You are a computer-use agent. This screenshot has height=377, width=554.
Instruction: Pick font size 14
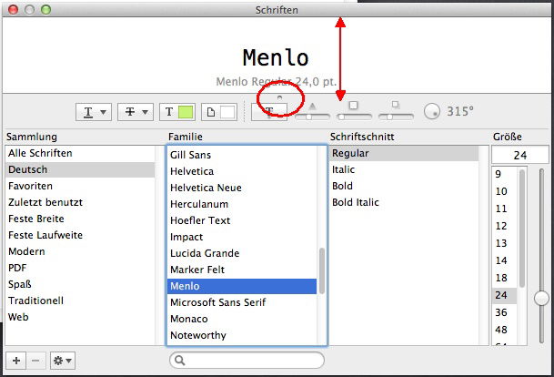pos(505,260)
